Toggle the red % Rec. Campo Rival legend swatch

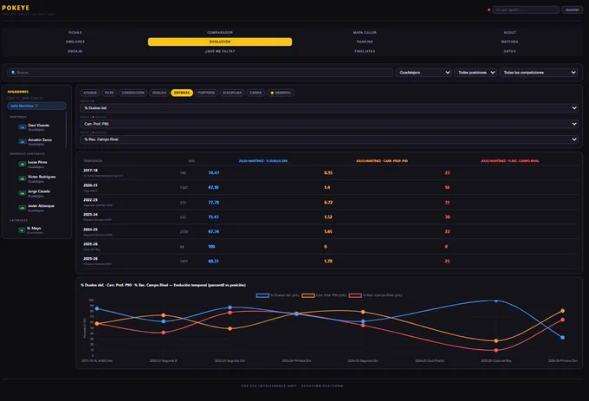355,295
